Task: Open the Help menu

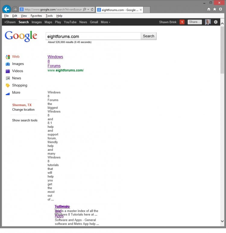Action: coord(59,16)
